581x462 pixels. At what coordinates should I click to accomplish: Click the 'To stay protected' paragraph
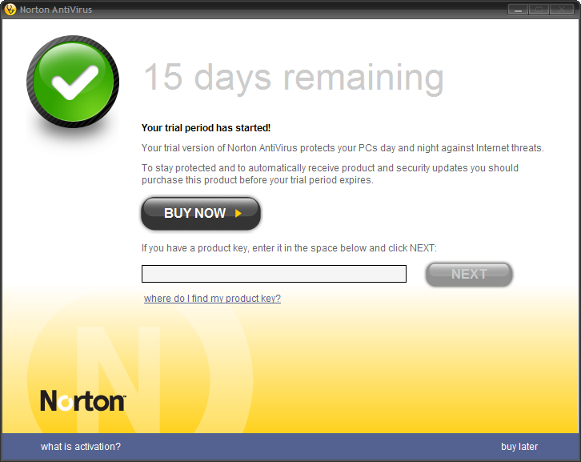(x=330, y=174)
